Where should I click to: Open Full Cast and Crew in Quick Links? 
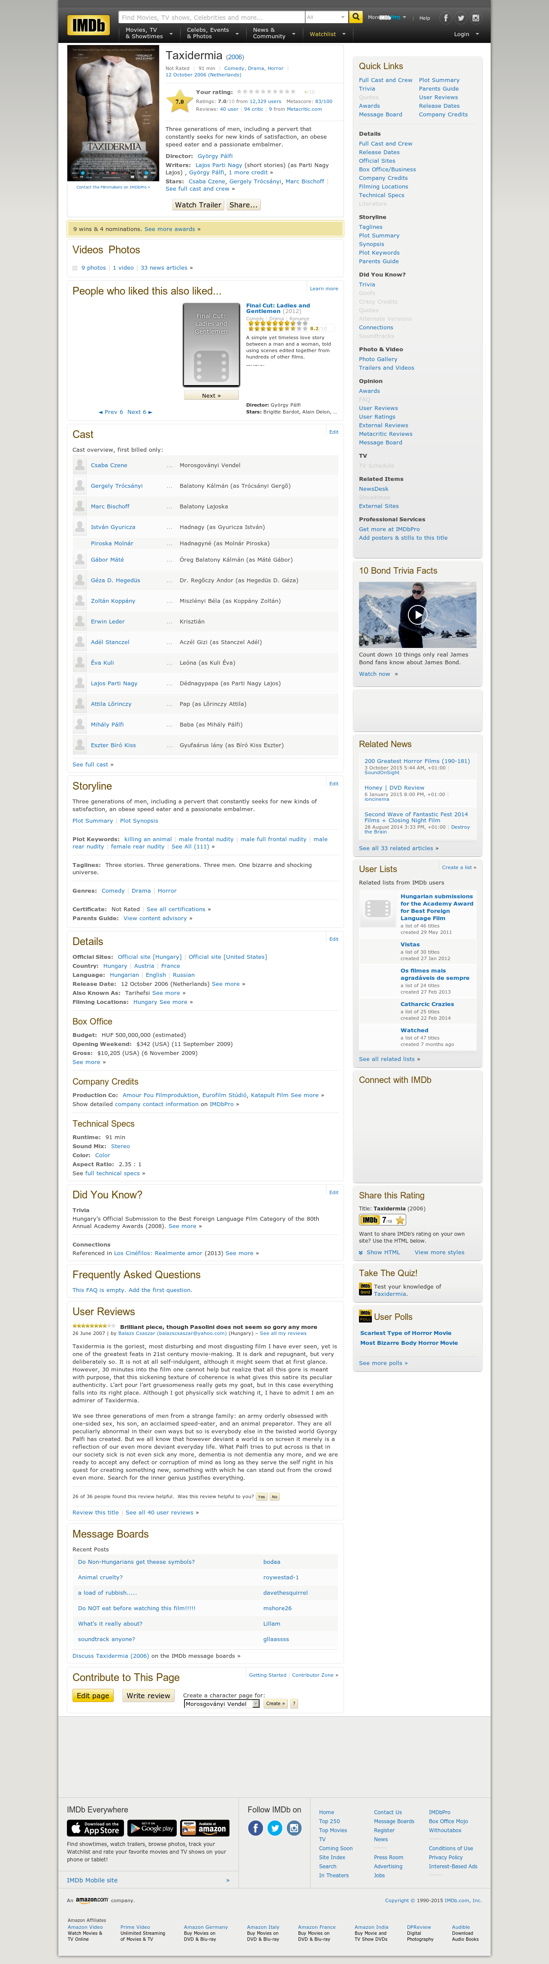pyautogui.click(x=385, y=80)
